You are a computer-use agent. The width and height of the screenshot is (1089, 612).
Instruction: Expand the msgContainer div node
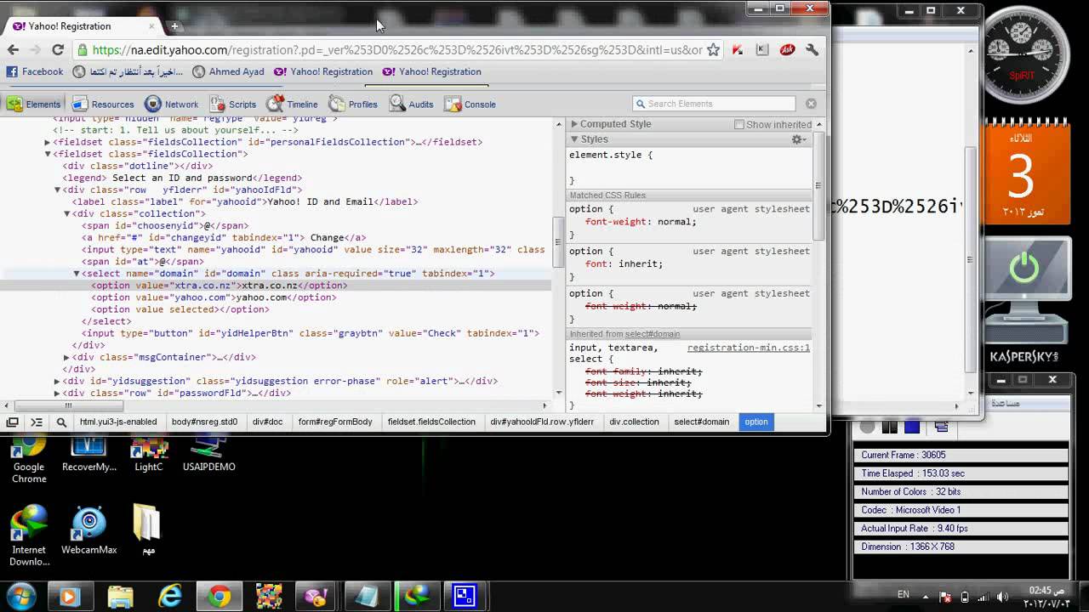click(66, 357)
